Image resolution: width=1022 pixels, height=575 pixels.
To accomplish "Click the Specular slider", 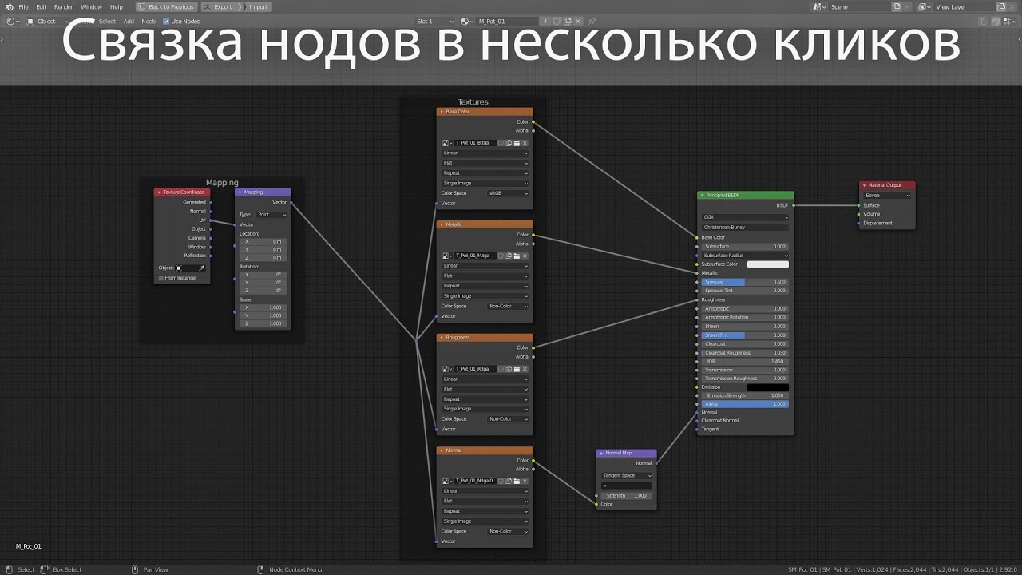I will click(744, 282).
